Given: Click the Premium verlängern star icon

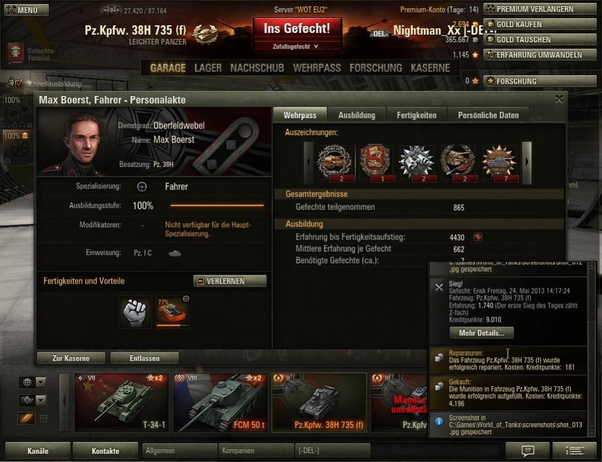Looking at the screenshot, I should (x=490, y=9).
